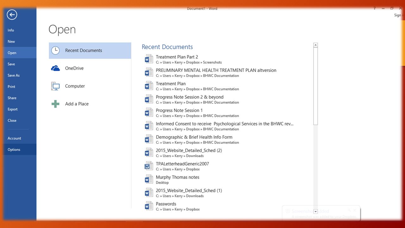Click Word icon beside Passwords

click(x=149, y=206)
